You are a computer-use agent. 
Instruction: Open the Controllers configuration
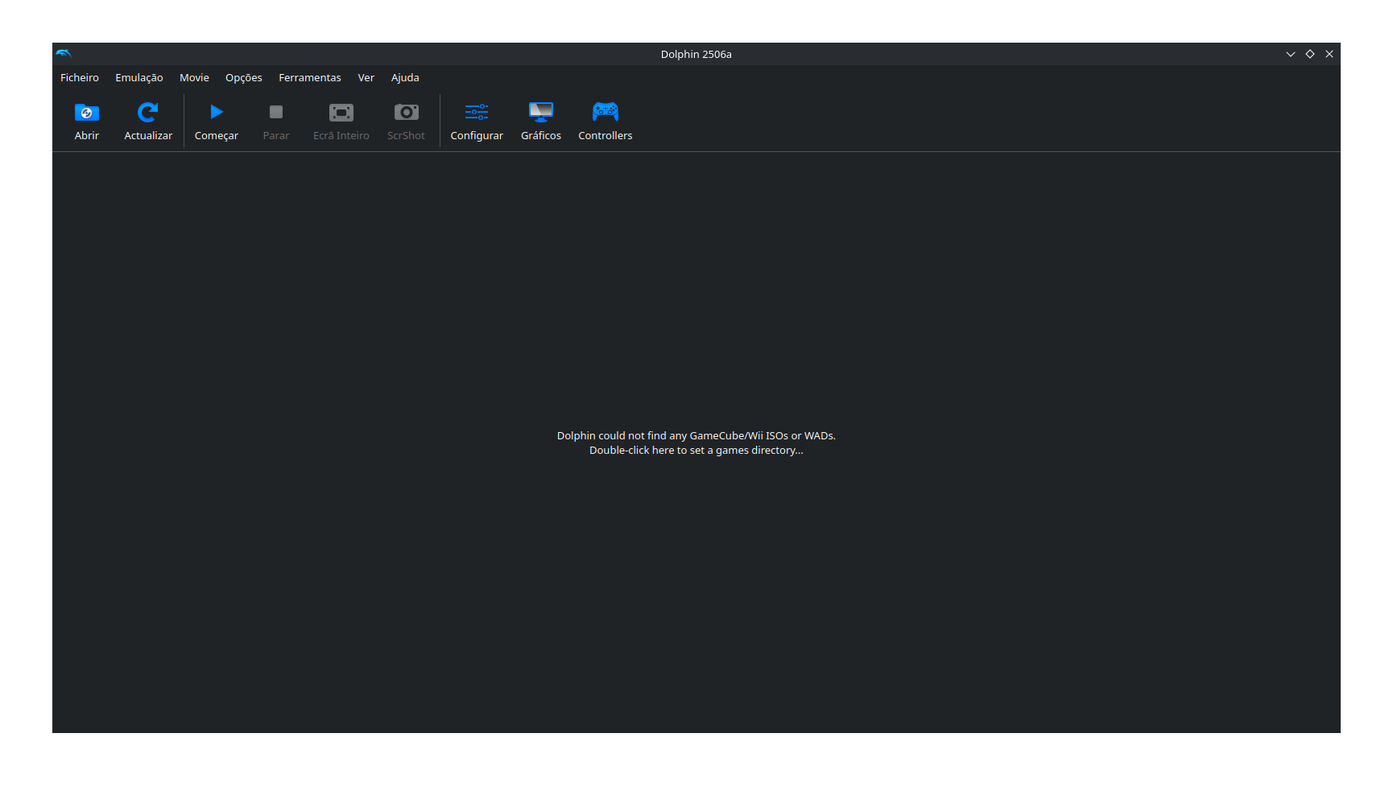point(605,121)
